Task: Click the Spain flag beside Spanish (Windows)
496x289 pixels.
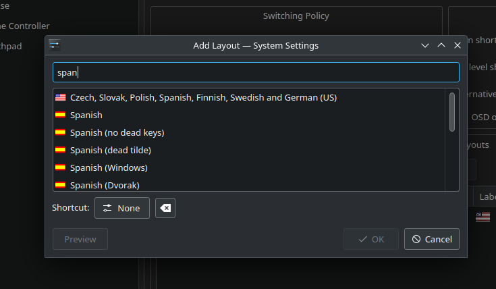Action: (x=60, y=167)
